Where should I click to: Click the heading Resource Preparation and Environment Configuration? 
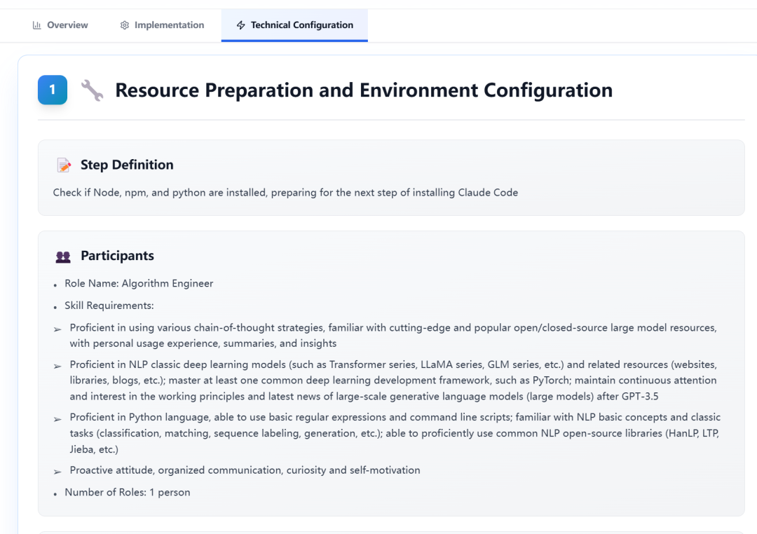coord(364,90)
